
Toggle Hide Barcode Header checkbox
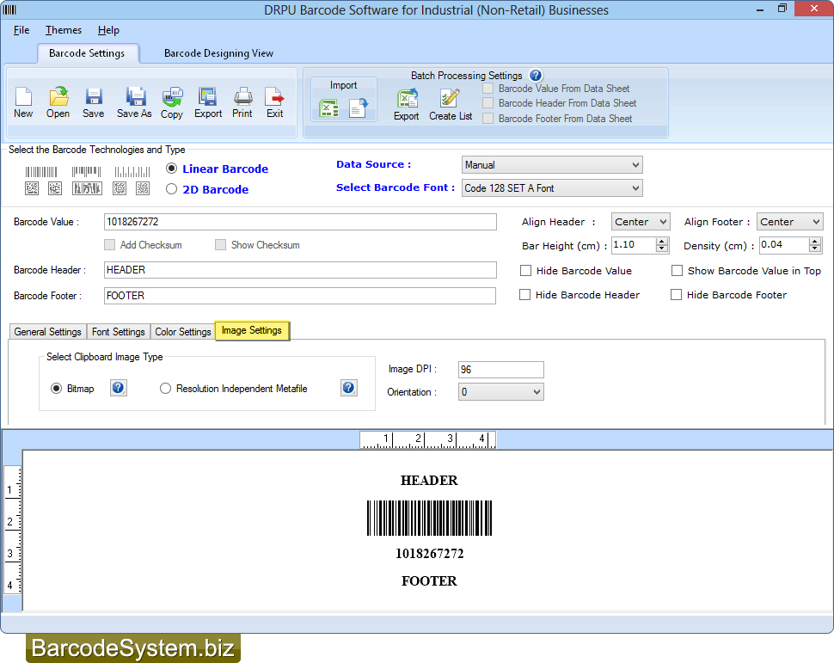(525, 295)
